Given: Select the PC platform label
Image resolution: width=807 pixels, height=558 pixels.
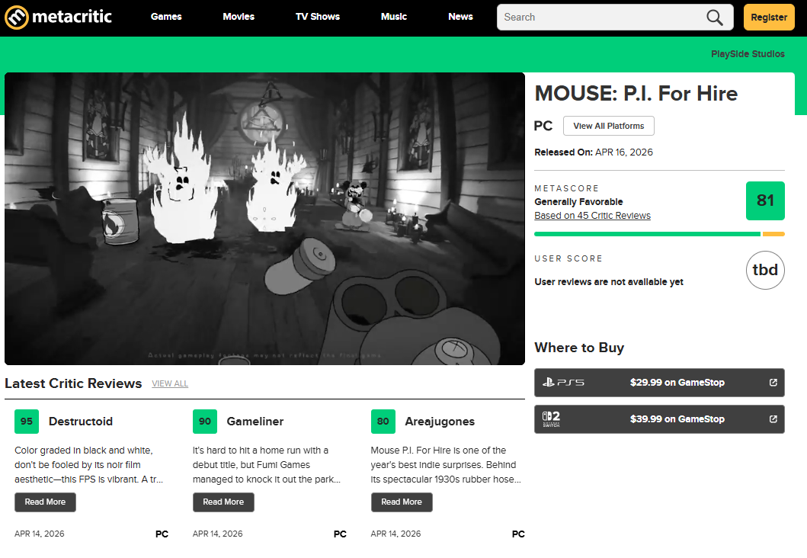Looking at the screenshot, I should pos(543,126).
